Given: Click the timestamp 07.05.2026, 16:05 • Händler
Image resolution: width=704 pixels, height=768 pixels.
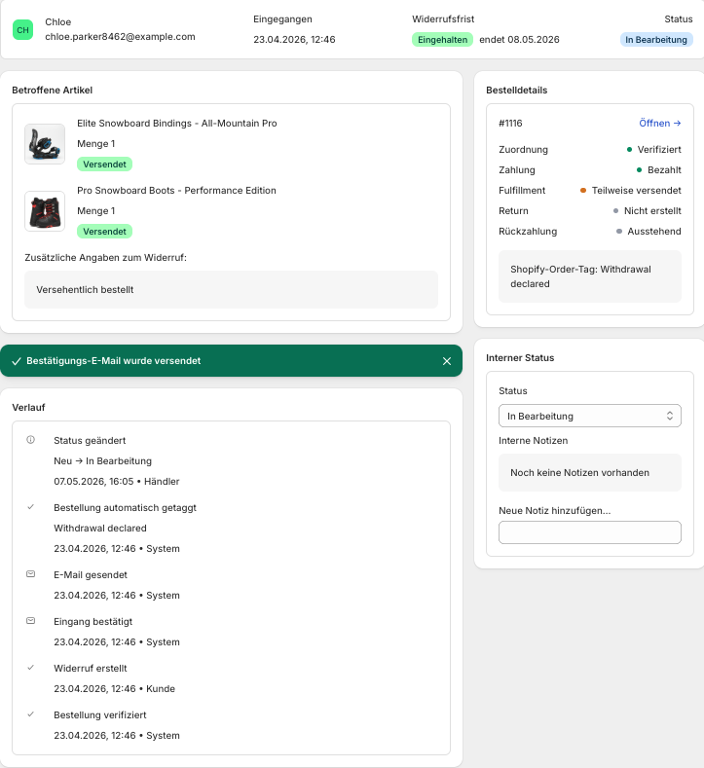Looking at the screenshot, I should 117,482.
